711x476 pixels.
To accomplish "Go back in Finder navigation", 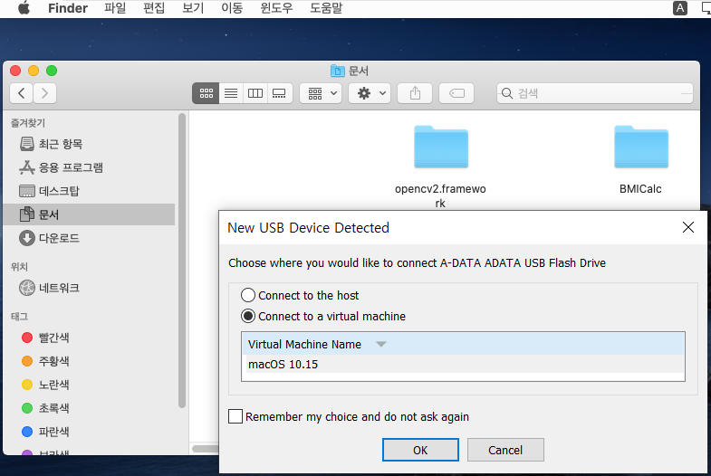I will 22,92.
